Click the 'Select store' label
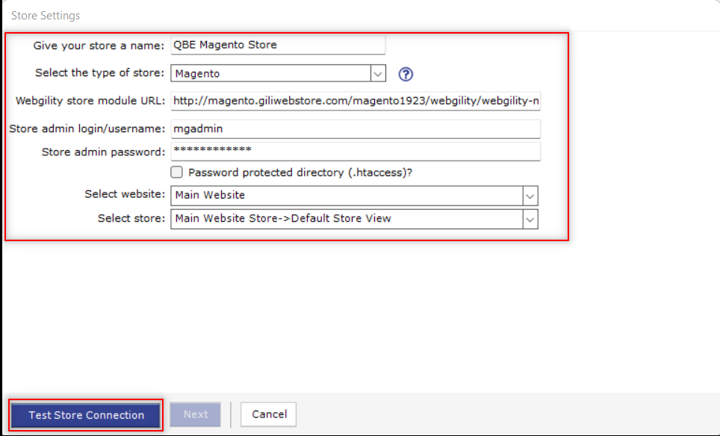This screenshot has width=720, height=436. click(131, 218)
